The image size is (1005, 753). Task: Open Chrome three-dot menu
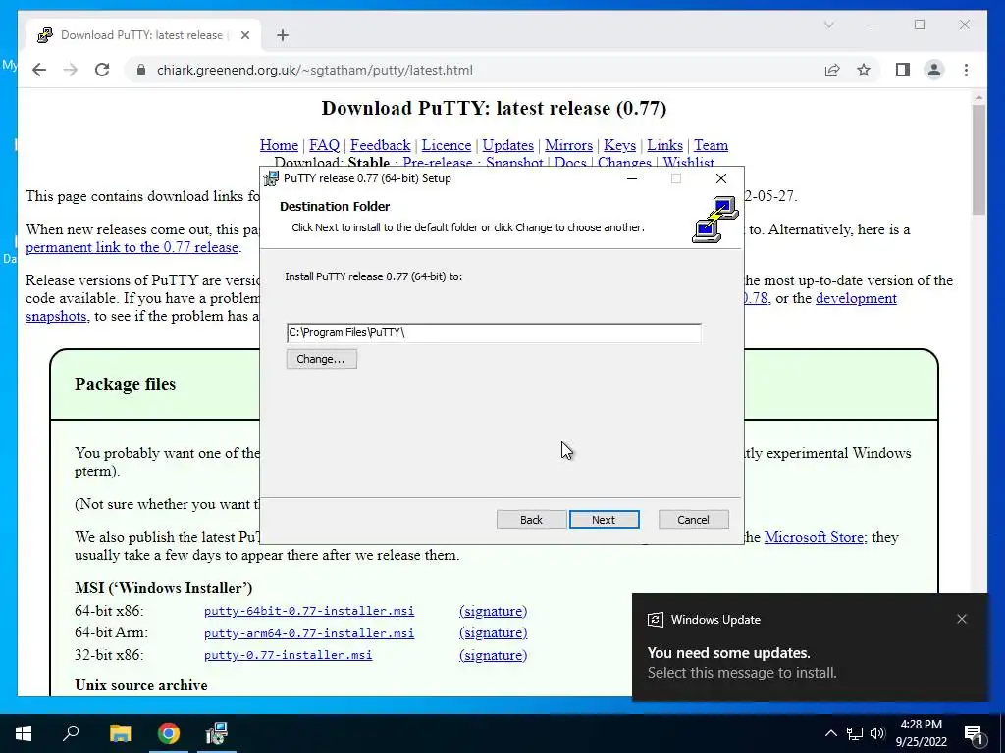966,70
